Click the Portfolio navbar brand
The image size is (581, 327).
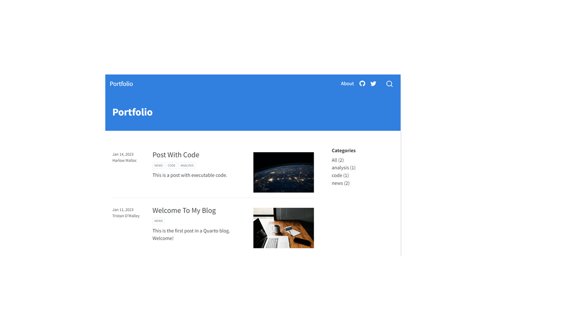tap(121, 84)
